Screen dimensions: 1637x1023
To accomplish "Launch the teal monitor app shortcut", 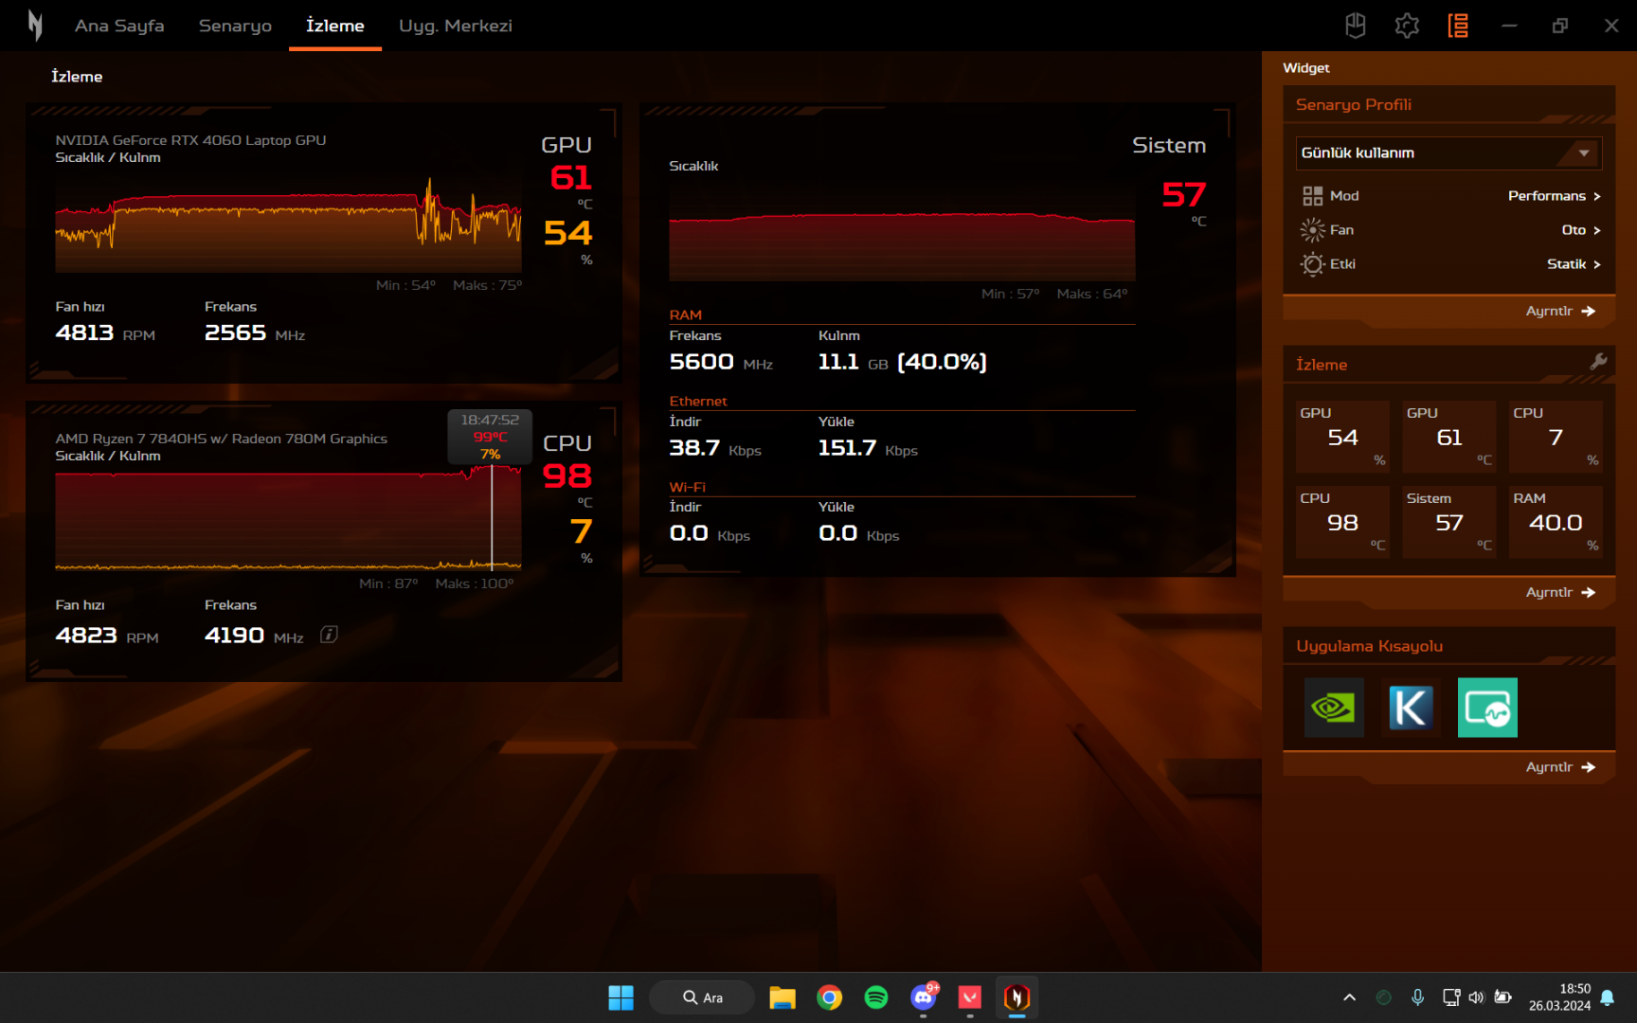I will (x=1487, y=708).
